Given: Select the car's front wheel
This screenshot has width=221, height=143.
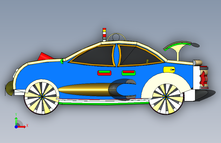Looking at the screenshot, I should point(42,97).
